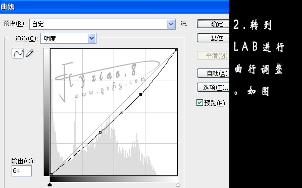The image size is (302, 188).
Task: Select the black point slider triangle
Action: (49, 185)
